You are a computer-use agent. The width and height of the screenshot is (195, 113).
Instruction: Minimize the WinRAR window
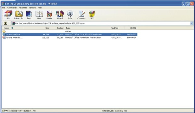click(183, 3)
